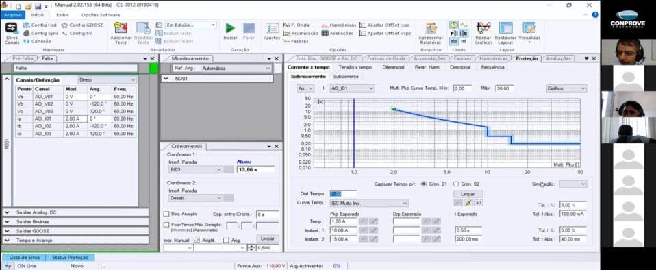Screen dimensions: 656x270
Task: Click the Apresentar Relatório icon
Action: click(x=431, y=28)
